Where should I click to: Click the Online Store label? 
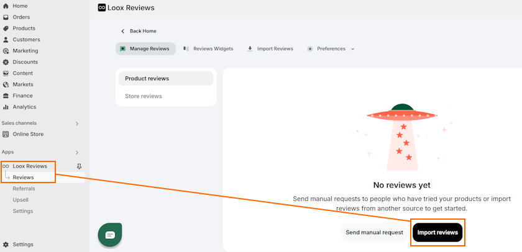click(28, 134)
